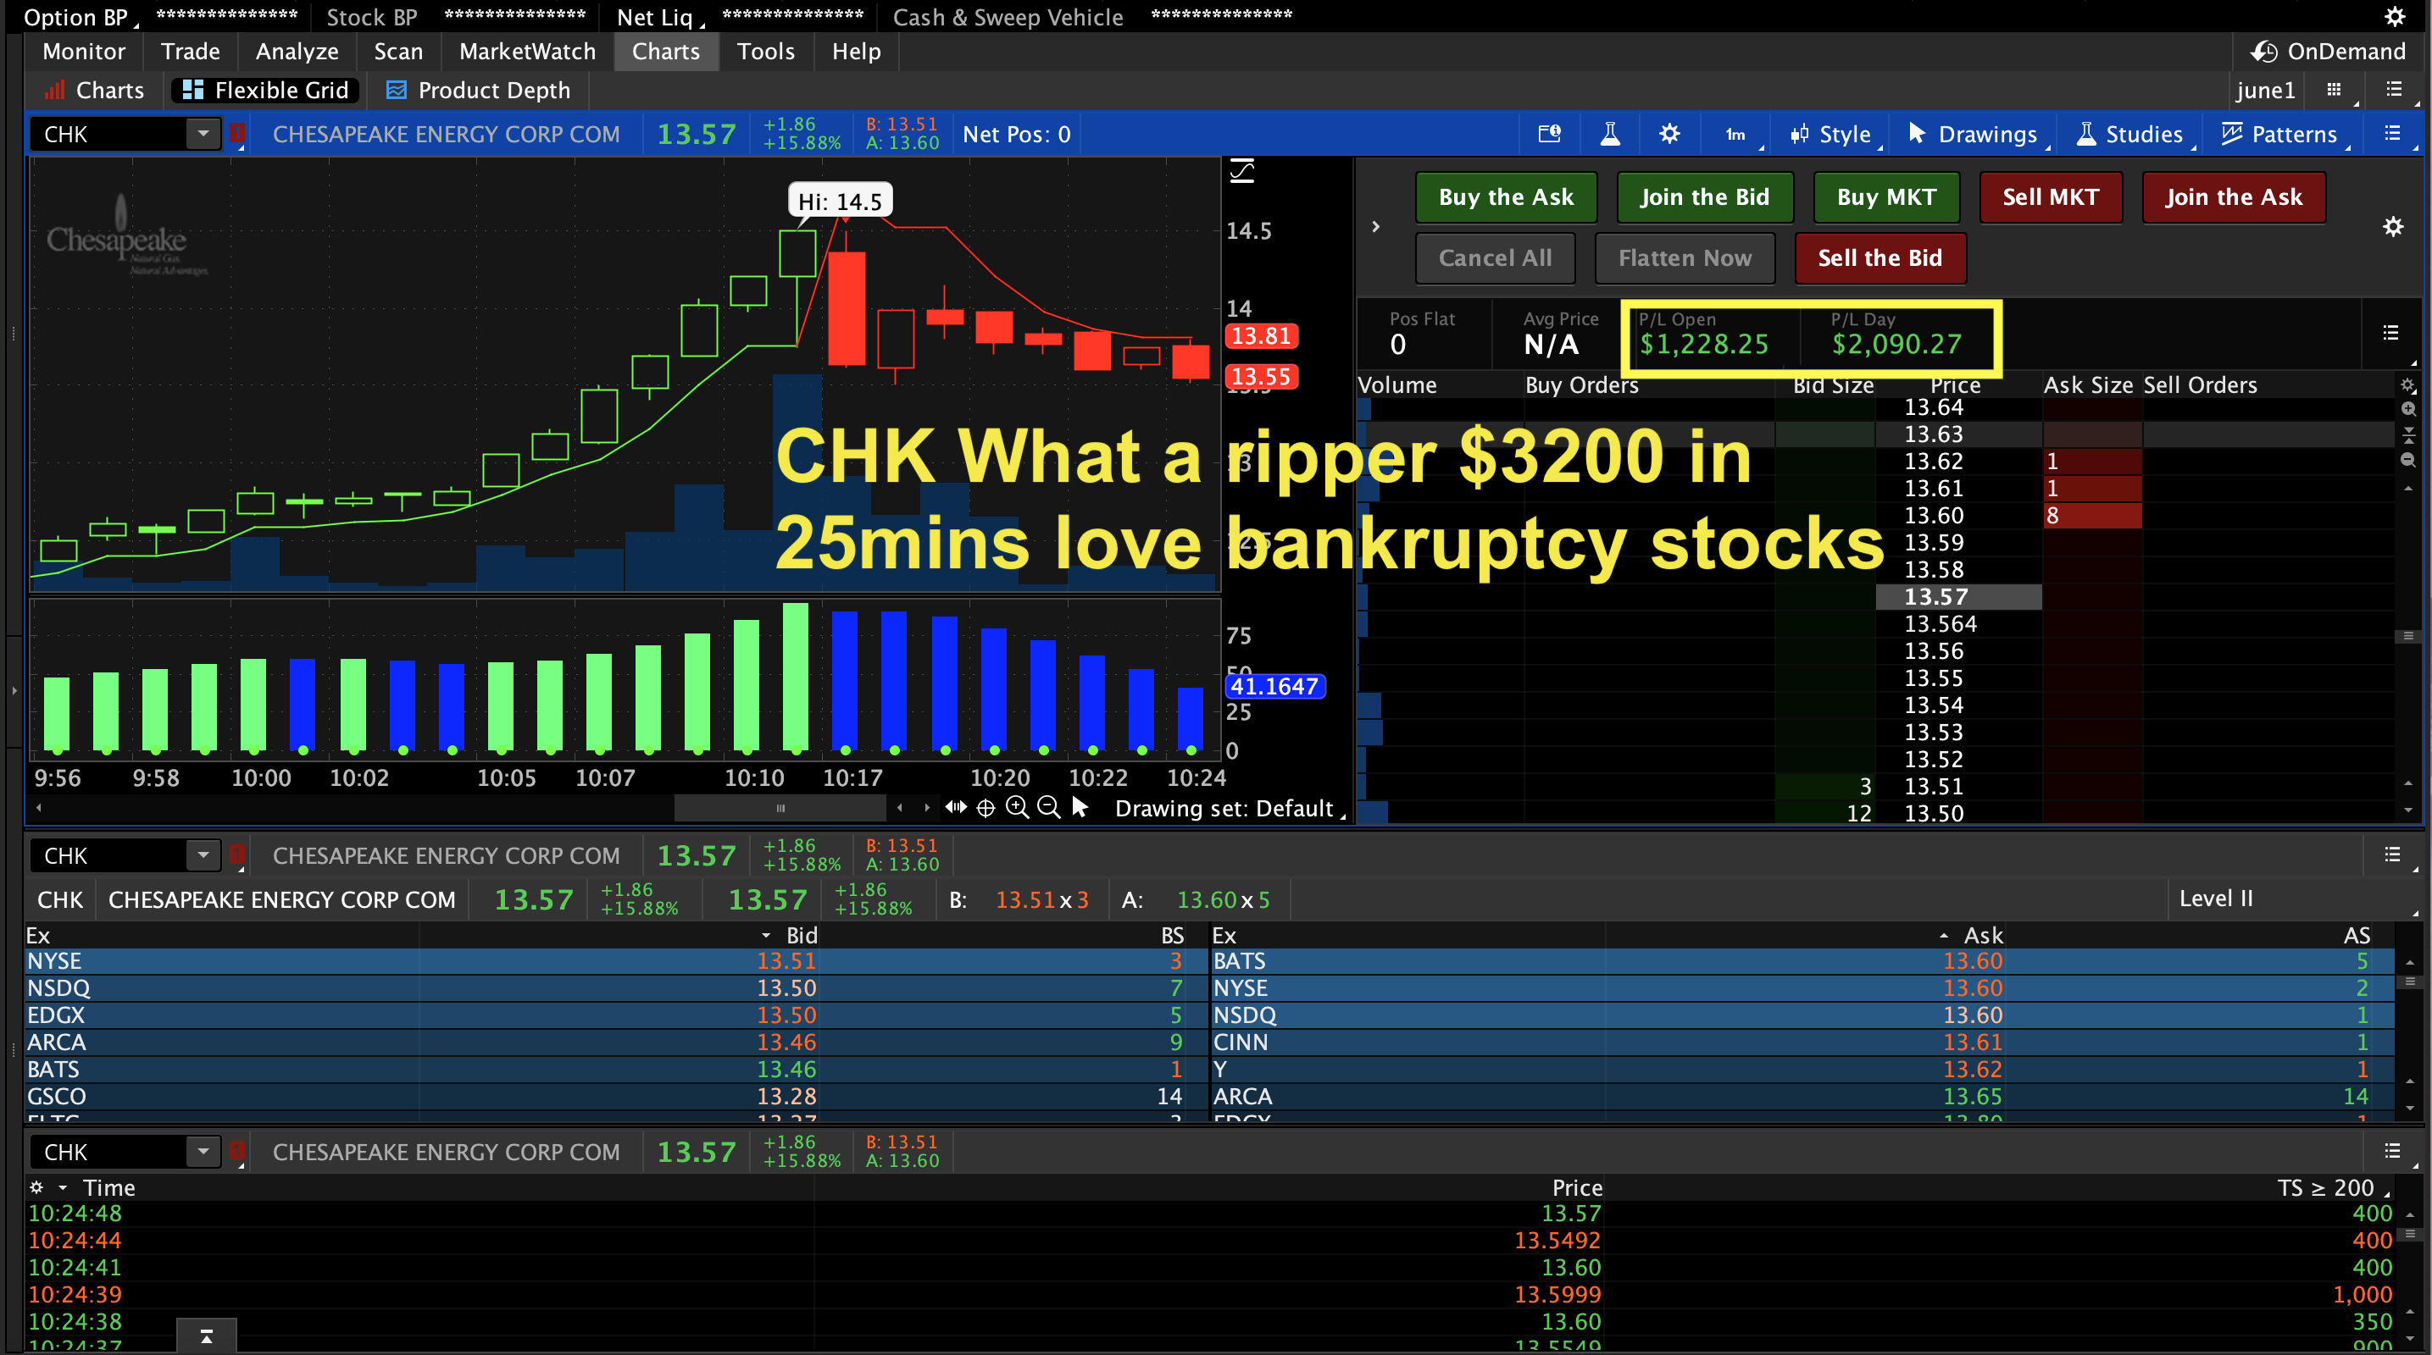Open the Analyze tab
The image size is (2432, 1355).
pos(297,52)
